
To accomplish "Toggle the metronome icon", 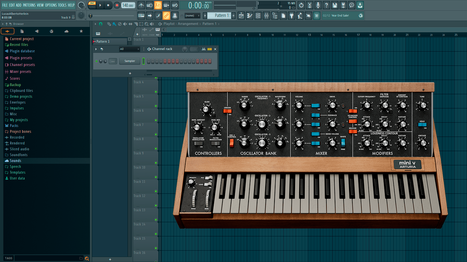I will pyautogui.click(x=141, y=5).
